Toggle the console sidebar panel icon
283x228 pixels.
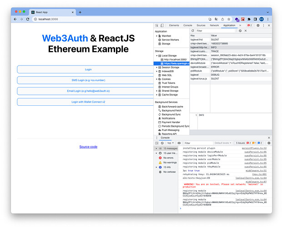pos(157,143)
